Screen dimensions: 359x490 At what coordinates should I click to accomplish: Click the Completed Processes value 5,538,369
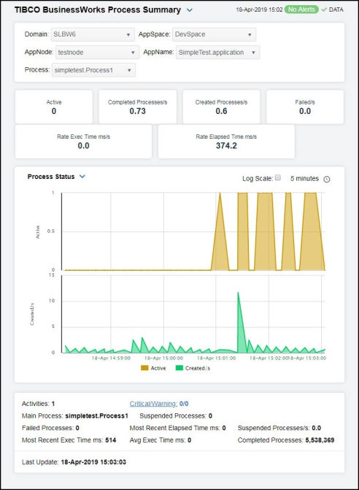point(320,440)
